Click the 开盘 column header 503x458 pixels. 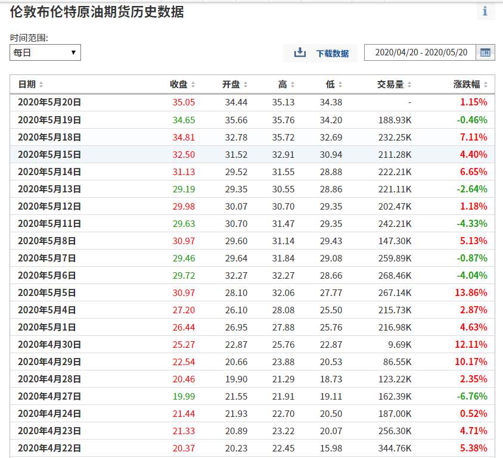point(231,85)
